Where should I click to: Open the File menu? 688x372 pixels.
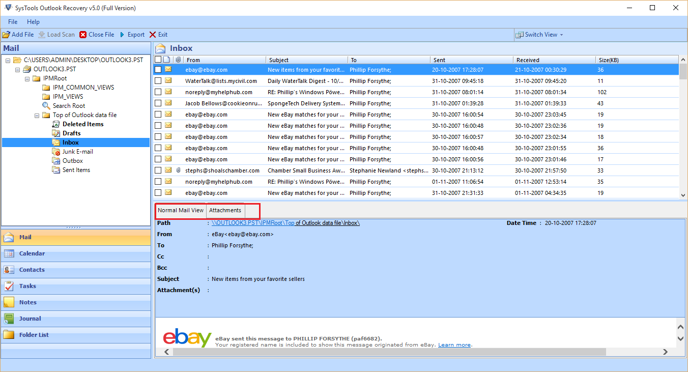pos(13,22)
